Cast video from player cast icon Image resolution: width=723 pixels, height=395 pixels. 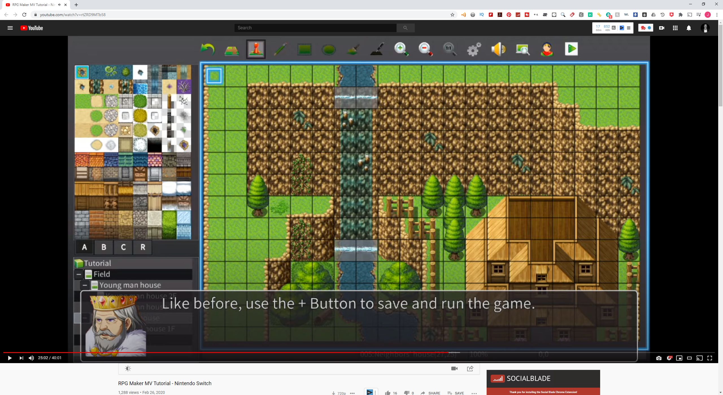[x=700, y=358]
